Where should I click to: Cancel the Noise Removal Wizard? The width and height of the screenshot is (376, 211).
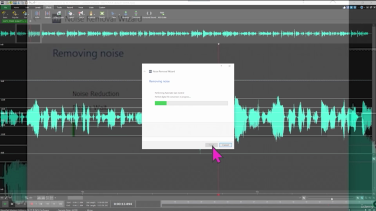click(x=226, y=145)
